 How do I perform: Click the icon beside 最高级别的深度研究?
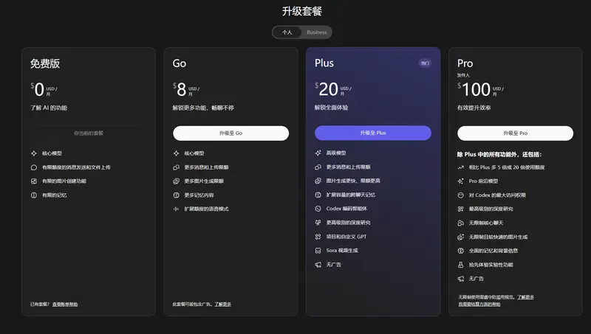pos(460,209)
